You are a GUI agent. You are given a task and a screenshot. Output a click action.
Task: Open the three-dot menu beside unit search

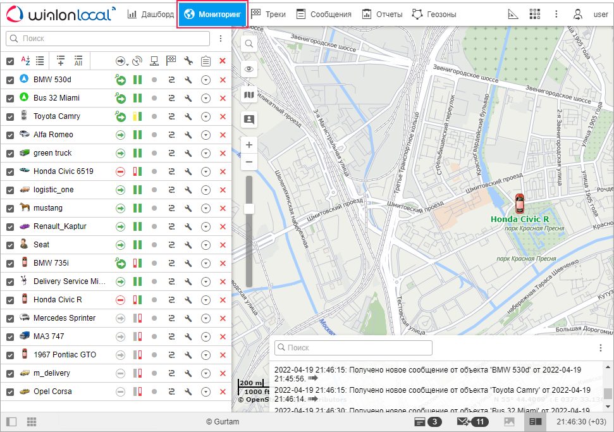point(221,39)
